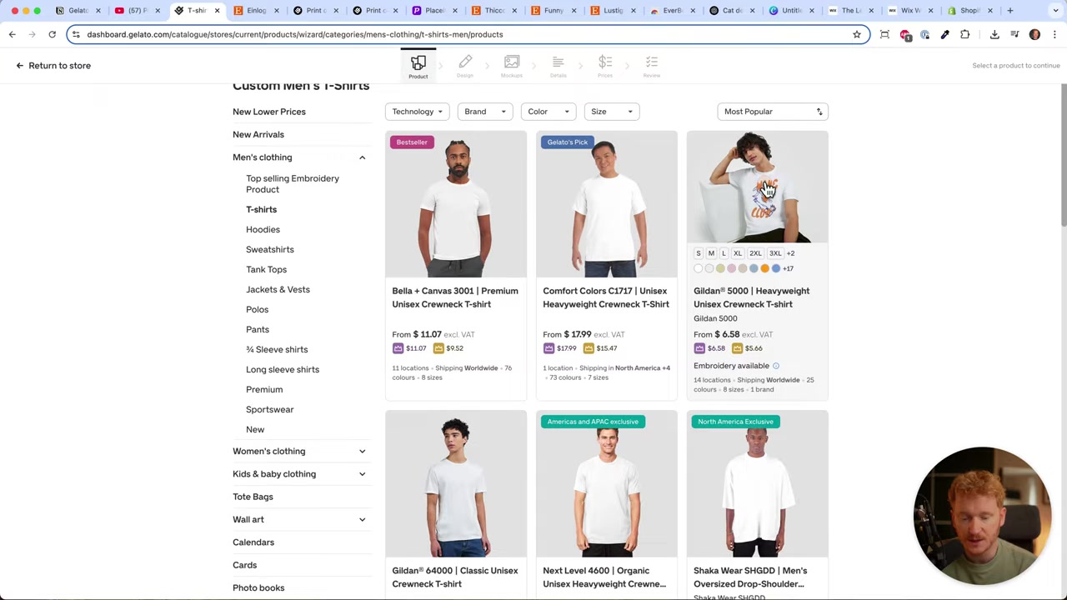Select size S on Gildan 5000
This screenshot has width=1067, height=600.
point(699,253)
